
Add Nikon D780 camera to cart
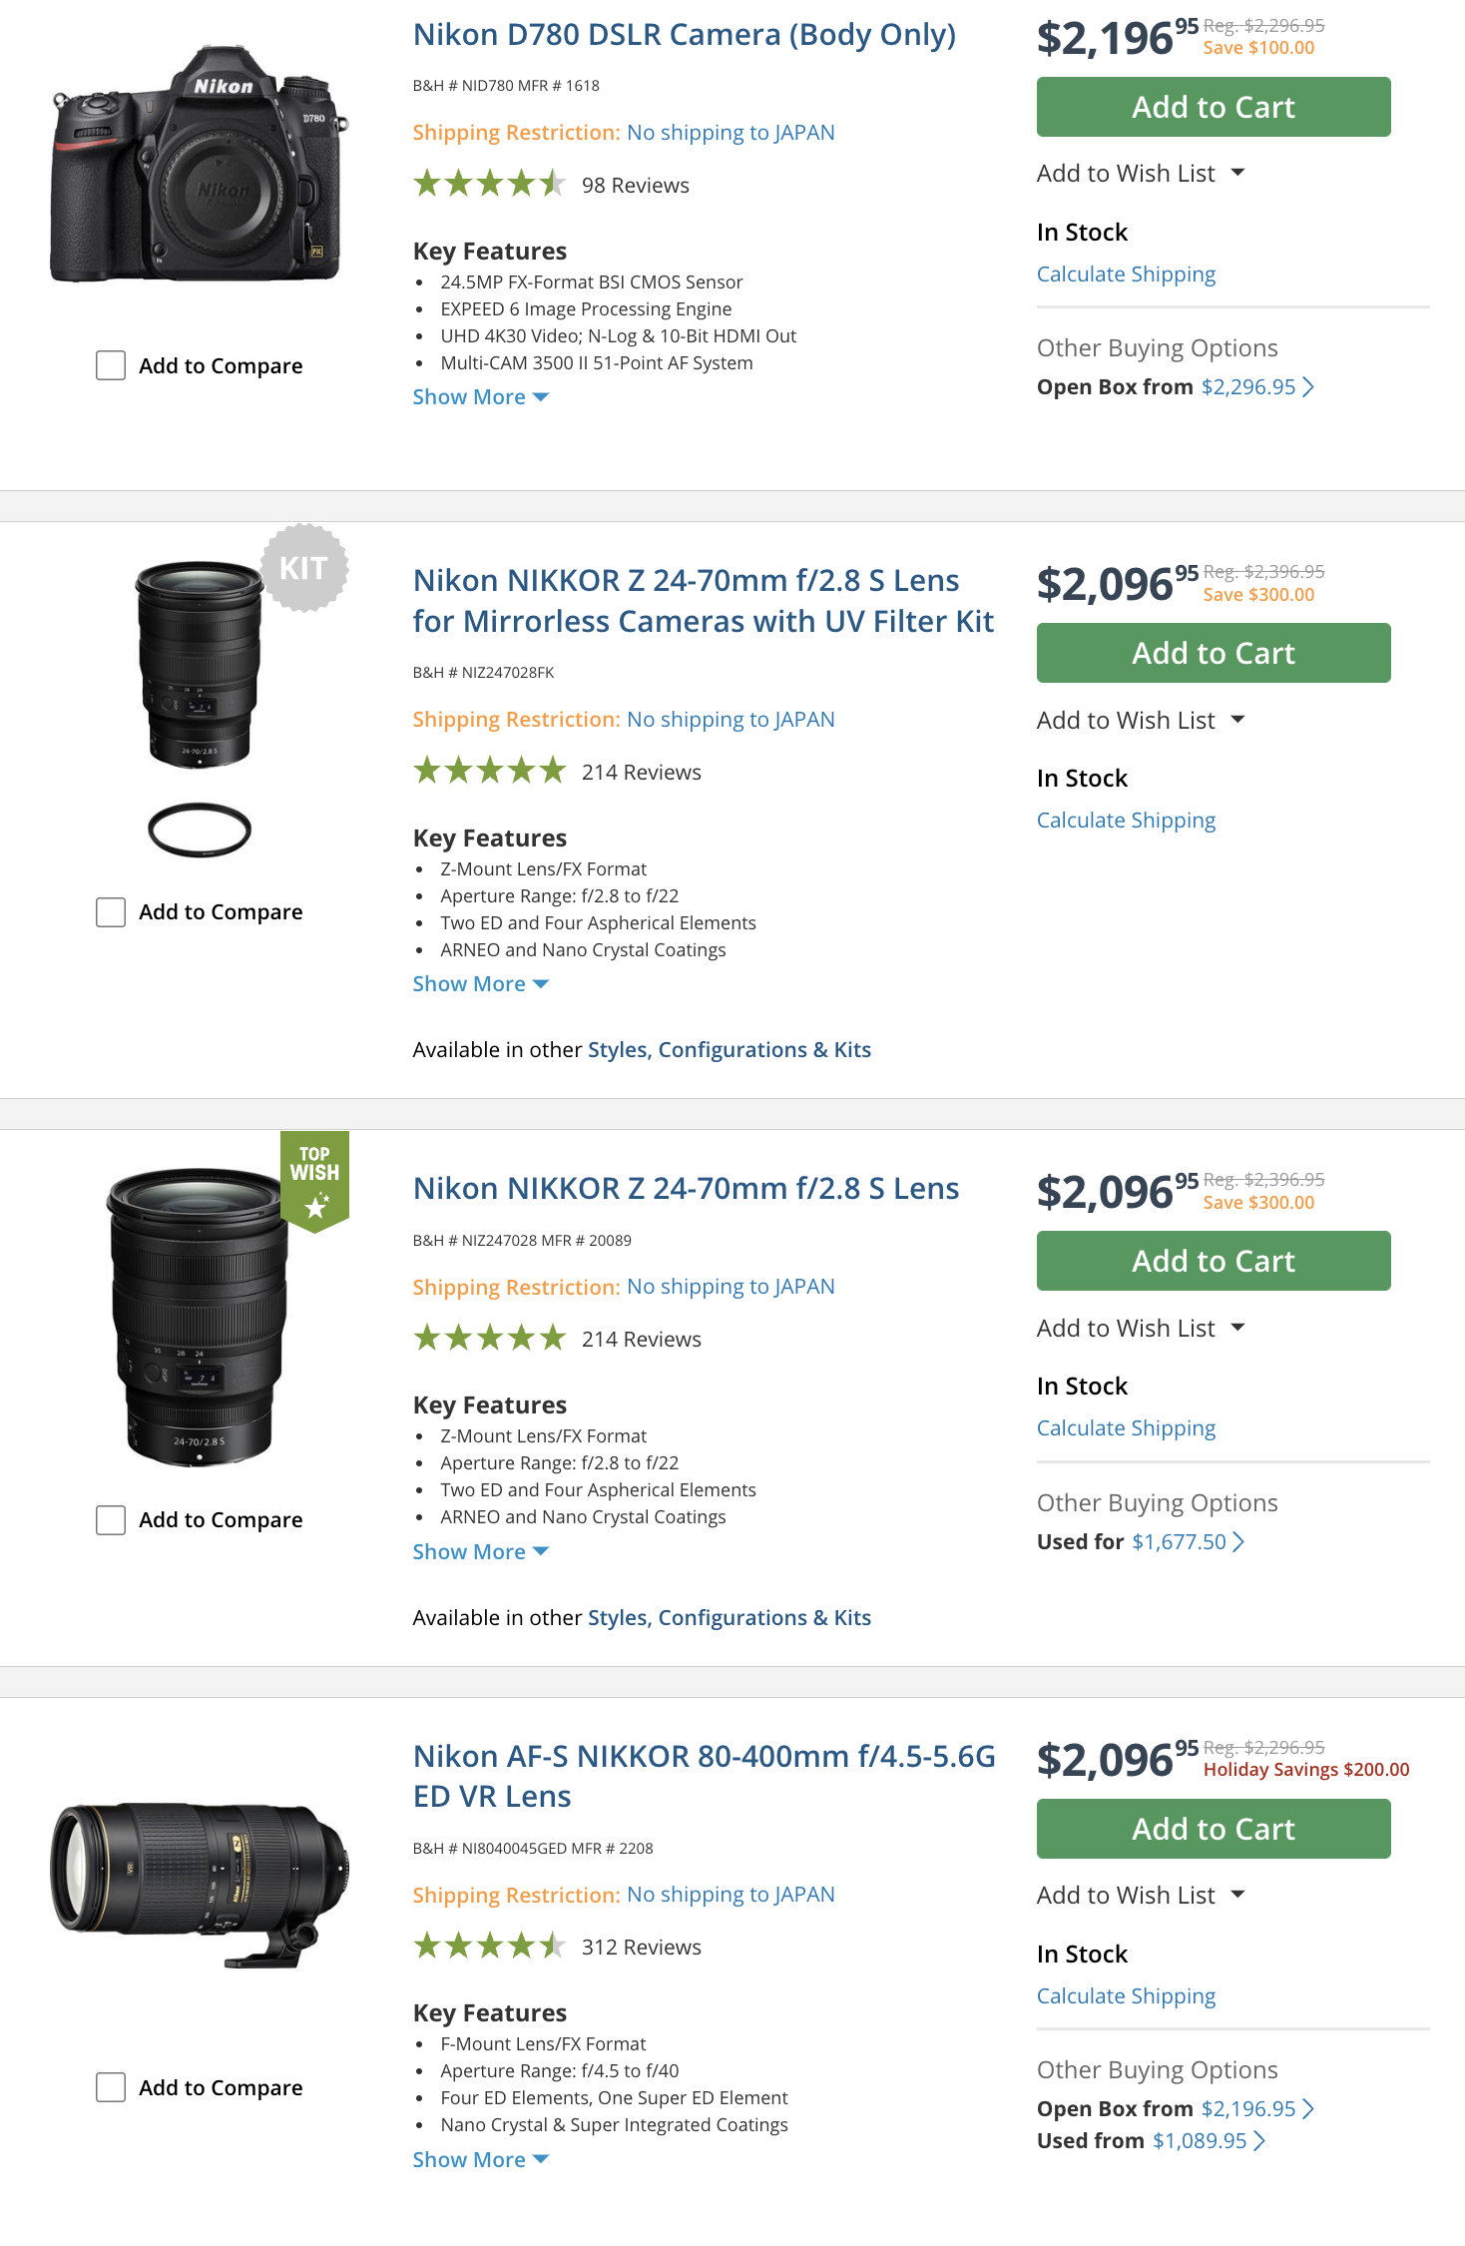click(1213, 107)
